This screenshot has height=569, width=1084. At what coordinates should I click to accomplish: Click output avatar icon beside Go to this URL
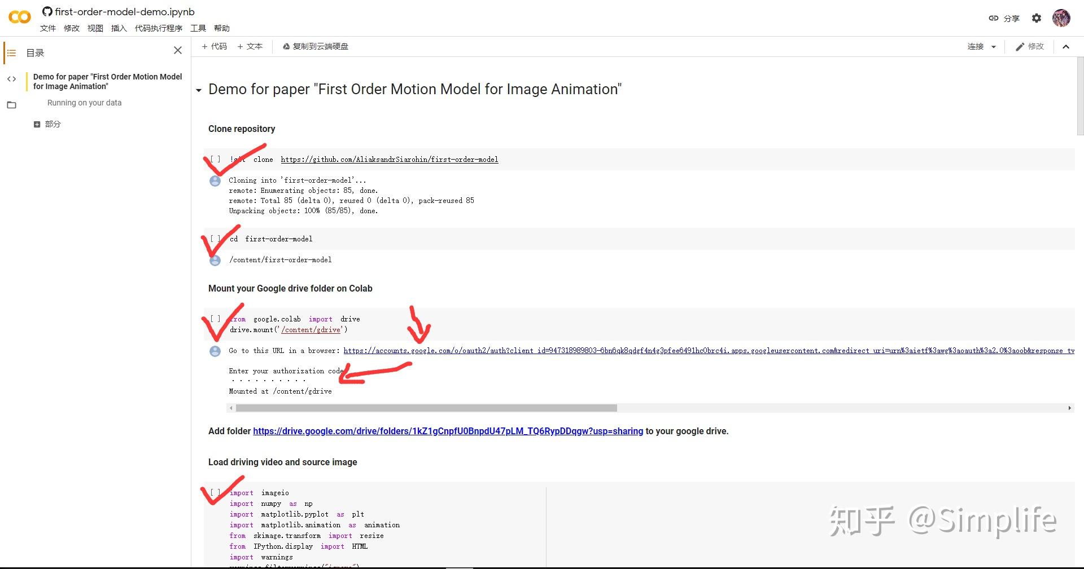(x=215, y=351)
